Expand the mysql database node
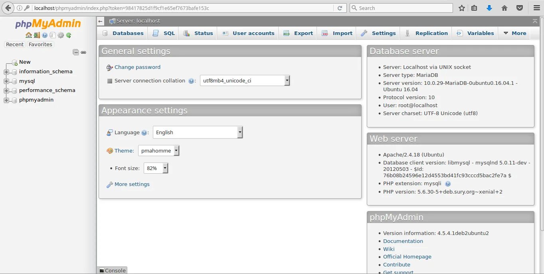 click(x=6, y=81)
